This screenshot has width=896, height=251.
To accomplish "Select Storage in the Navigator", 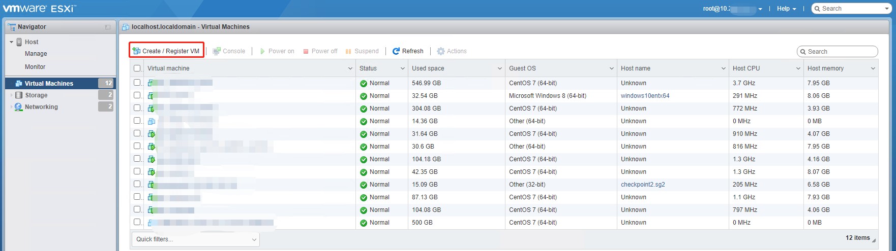I will [x=36, y=95].
